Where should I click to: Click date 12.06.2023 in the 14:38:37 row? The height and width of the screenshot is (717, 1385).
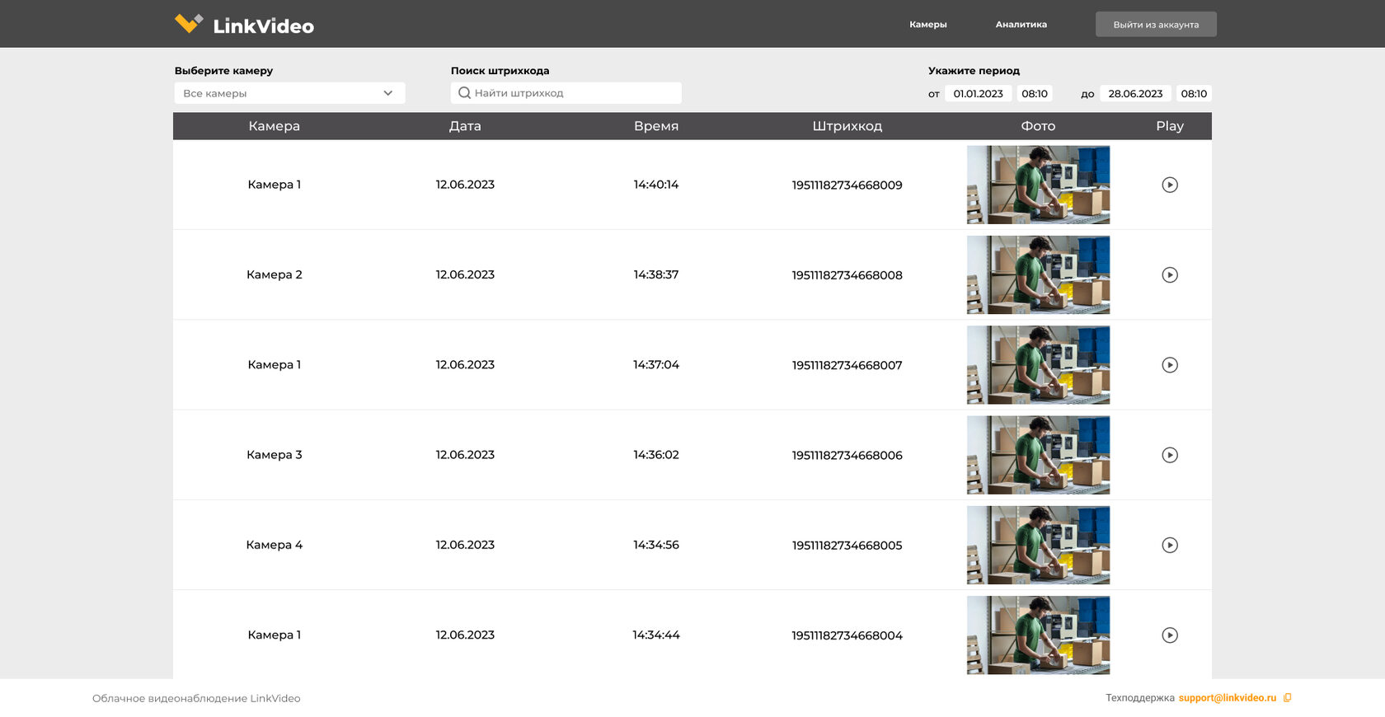coord(465,274)
